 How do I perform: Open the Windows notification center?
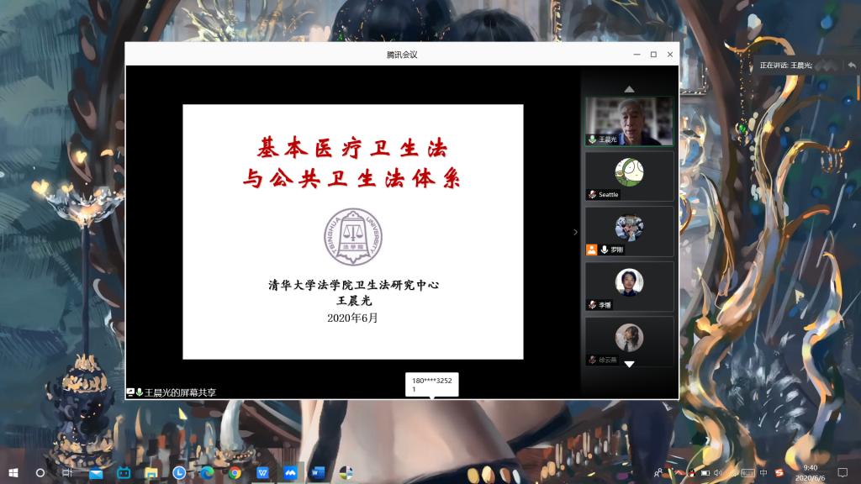point(843,473)
